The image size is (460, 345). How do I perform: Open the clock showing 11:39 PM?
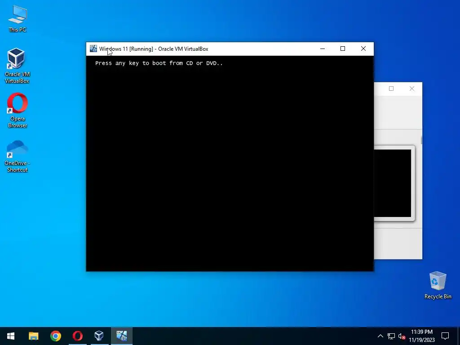coord(421,336)
